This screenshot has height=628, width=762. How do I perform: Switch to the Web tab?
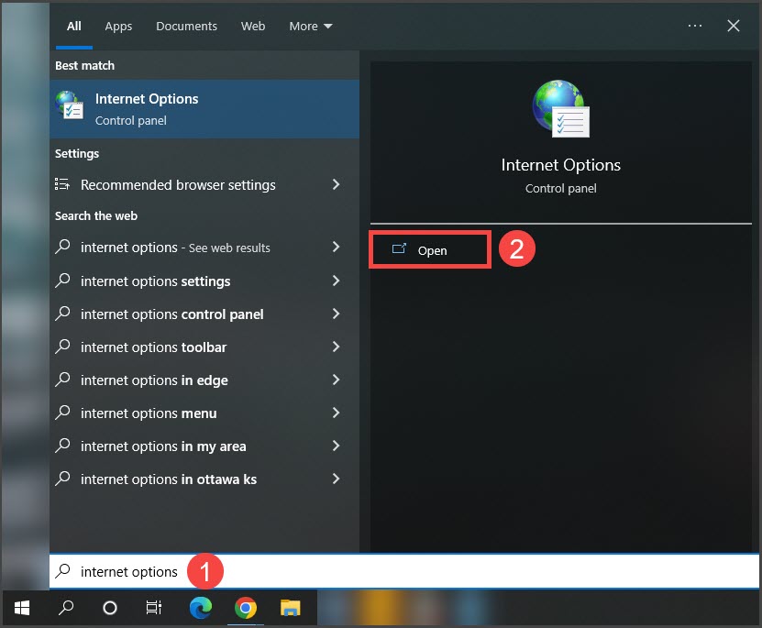pyautogui.click(x=253, y=27)
